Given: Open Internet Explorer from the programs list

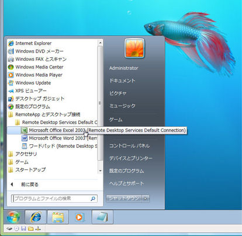Looking at the screenshot, I should coord(30,43).
